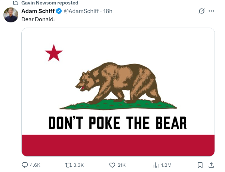Click the 4.6K replies count
The height and width of the screenshot is (172, 225).
click(x=35, y=165)
